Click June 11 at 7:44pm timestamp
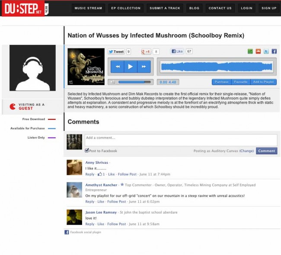The width and height of the screenshot is (281, 255). pyautogui.click(x=155, y=174)
